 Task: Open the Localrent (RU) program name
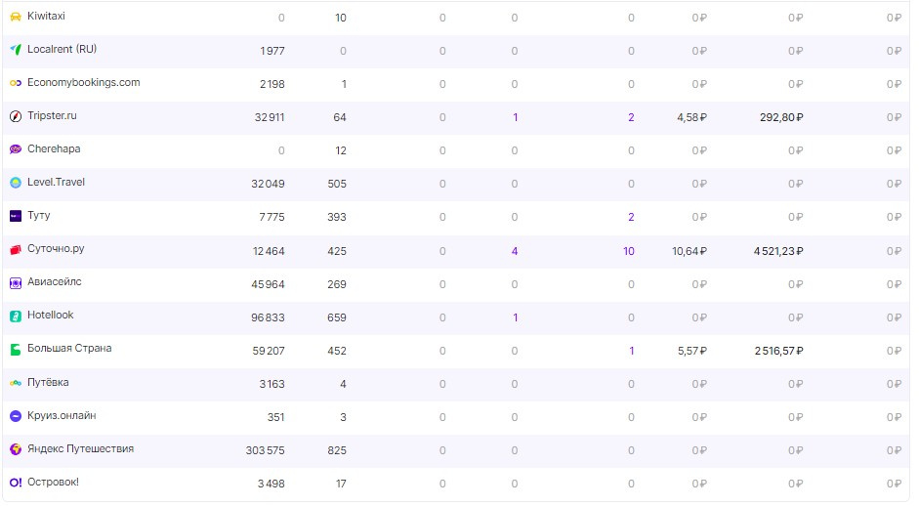pyautogui.click(x=63, y=49)
